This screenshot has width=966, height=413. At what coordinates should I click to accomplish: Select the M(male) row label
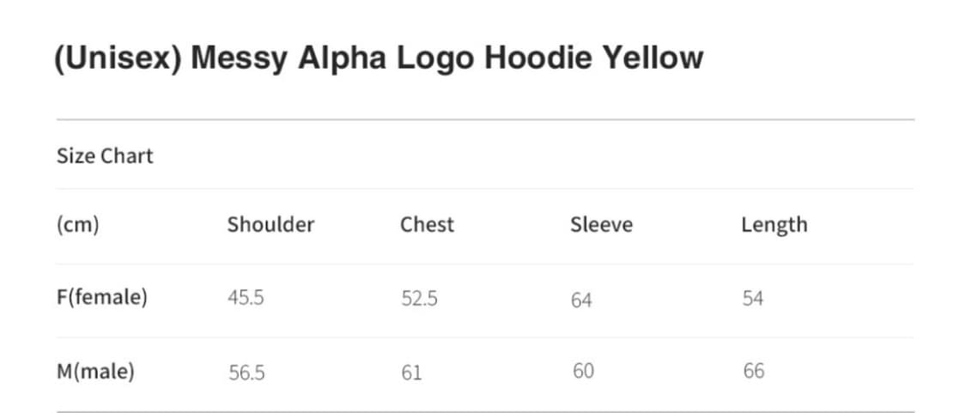point(96,372)
